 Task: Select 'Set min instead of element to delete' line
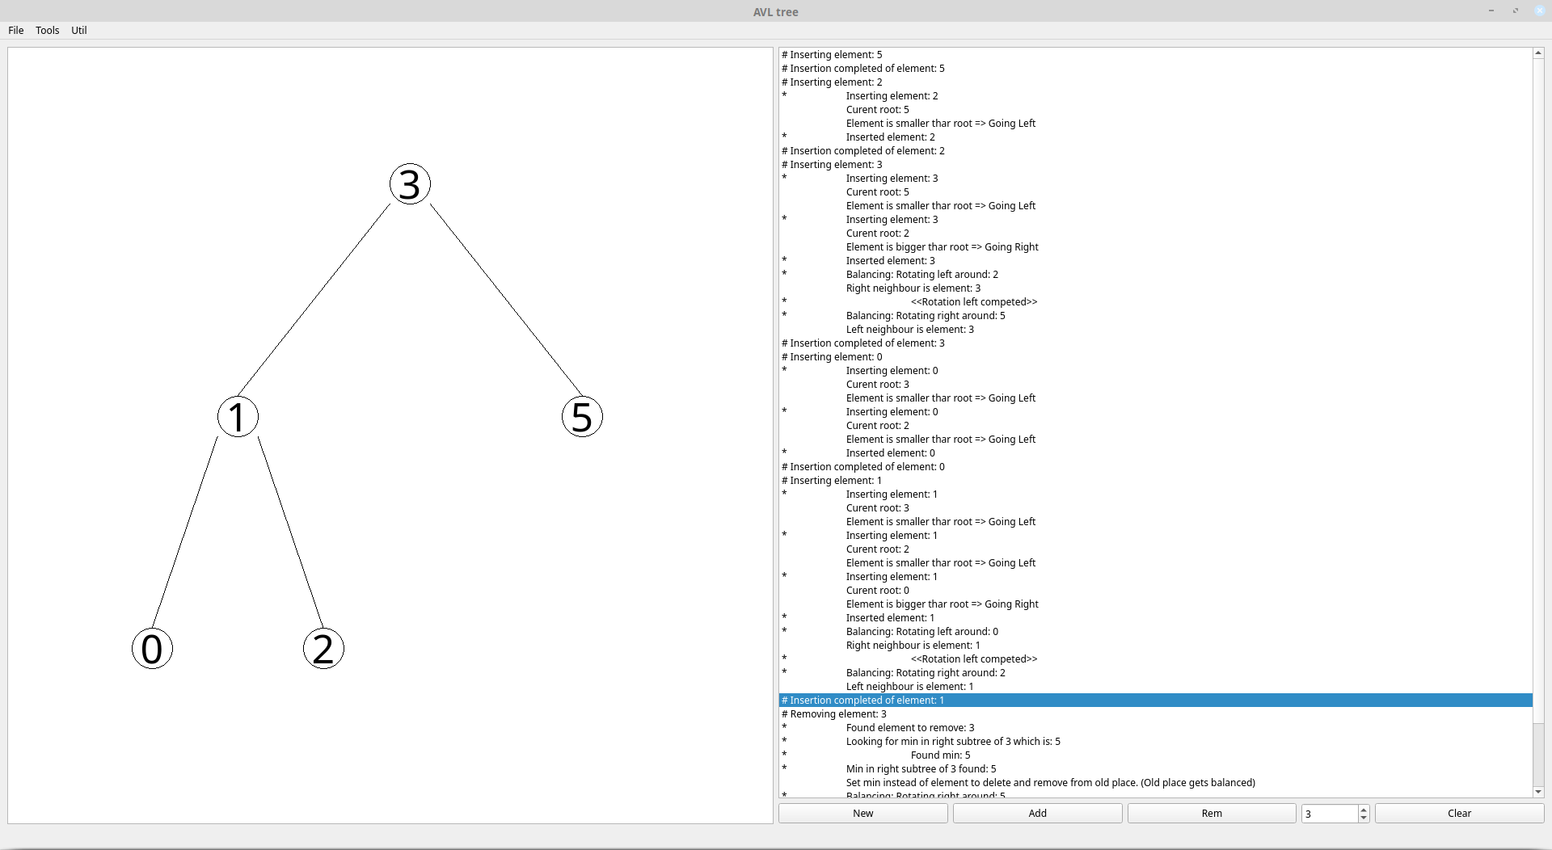pyautogui.click(x=1156, y=783)
